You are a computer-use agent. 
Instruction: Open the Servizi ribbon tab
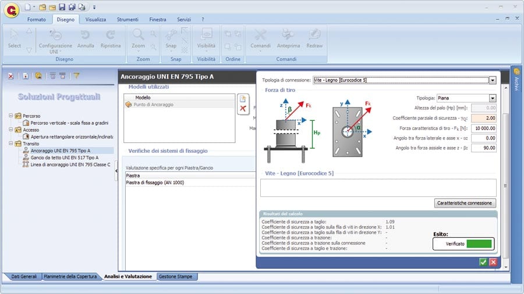[184, 19]
